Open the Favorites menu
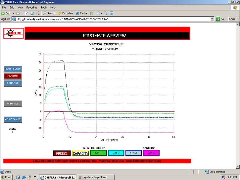Image resolution: width=240 pixels, height=180 pixels. 32,7
